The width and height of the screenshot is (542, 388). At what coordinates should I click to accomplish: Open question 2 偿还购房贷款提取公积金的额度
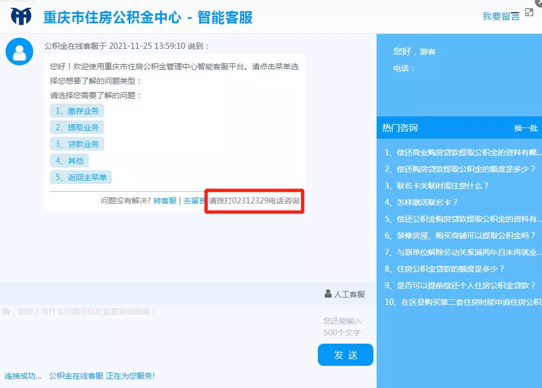[460, 169]
